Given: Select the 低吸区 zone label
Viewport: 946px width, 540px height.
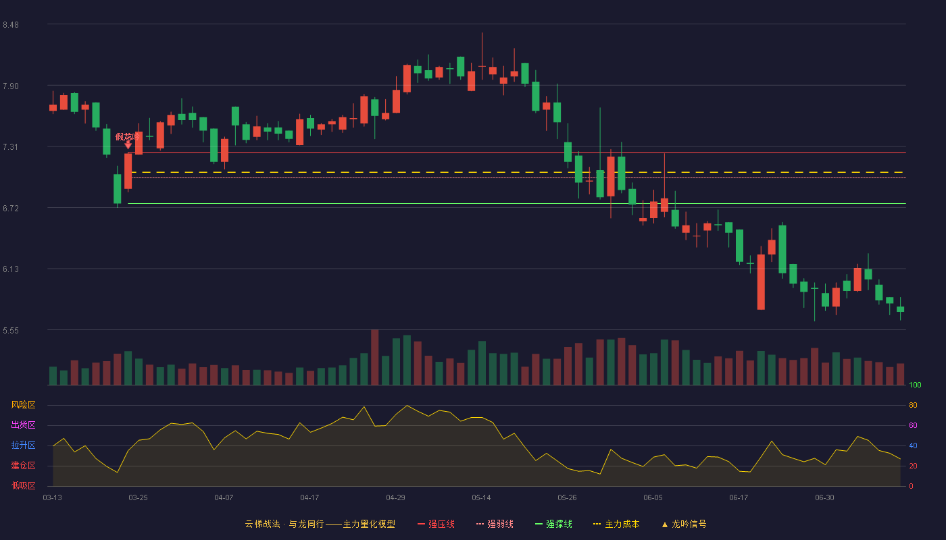Looking at the screenshot, I should [23, 485].
